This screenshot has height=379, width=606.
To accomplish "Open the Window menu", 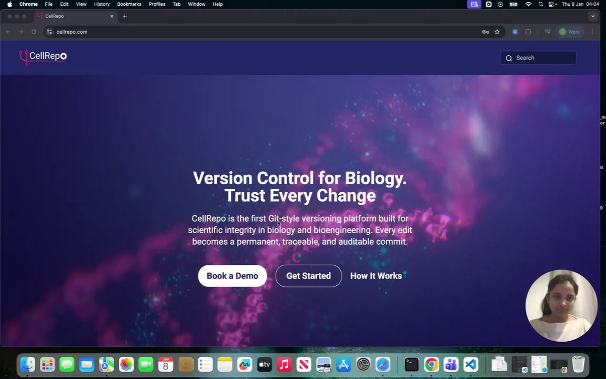I will 196,4.
